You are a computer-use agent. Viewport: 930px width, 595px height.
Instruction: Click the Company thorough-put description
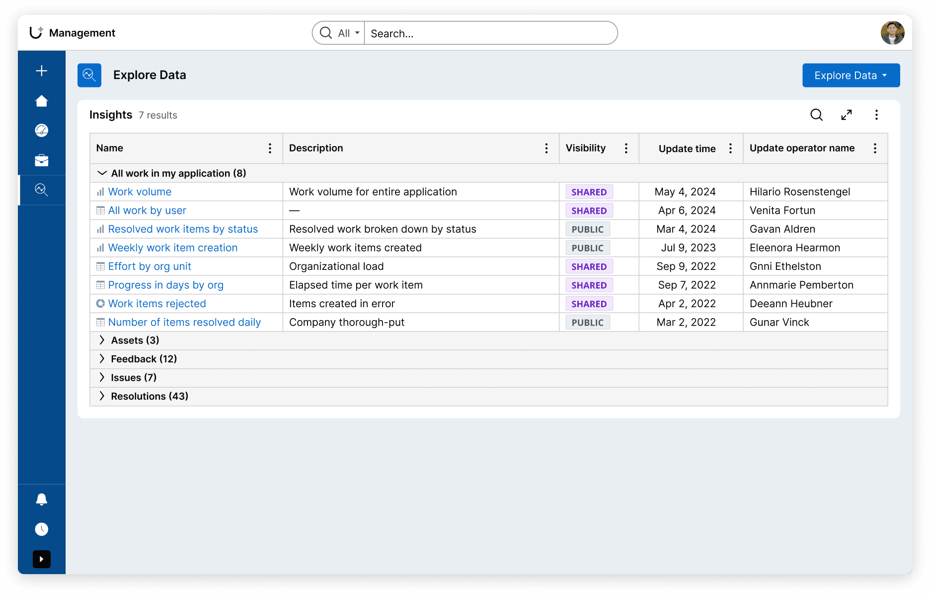tap(347, 322)
